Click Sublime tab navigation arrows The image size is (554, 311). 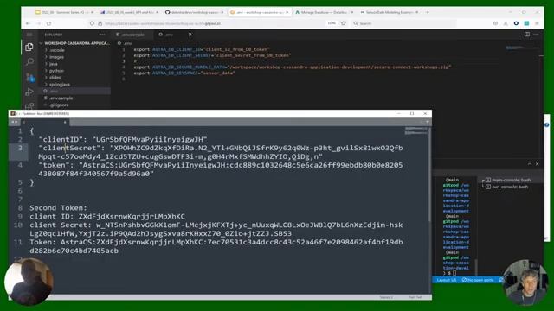(x=14, y=122)
